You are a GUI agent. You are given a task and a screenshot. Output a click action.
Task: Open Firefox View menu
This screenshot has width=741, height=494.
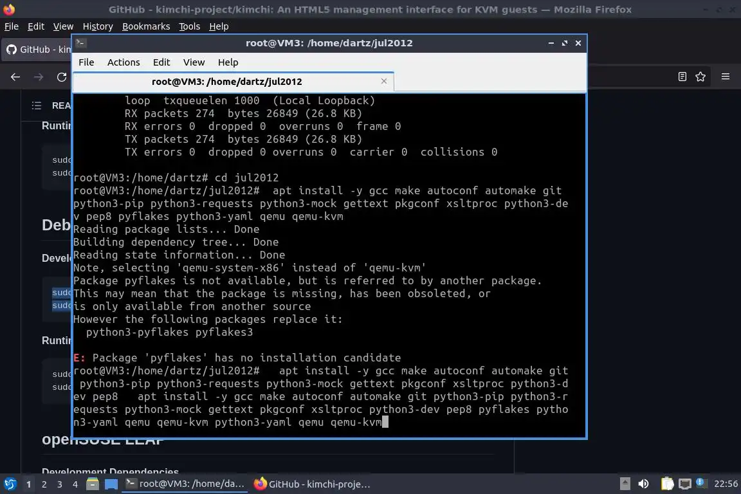coord(63,26)
